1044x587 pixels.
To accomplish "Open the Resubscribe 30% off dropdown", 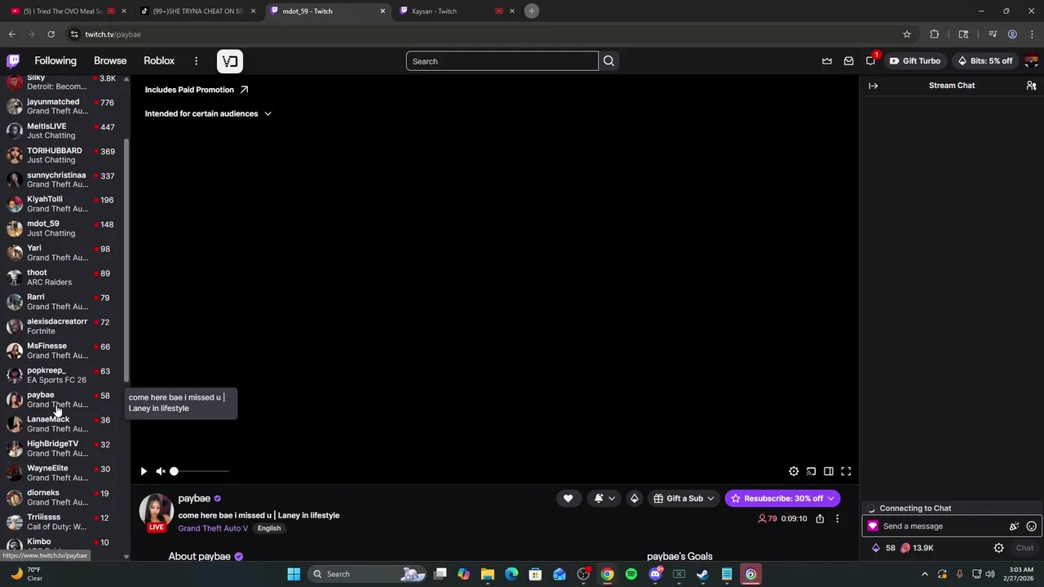I will pyautogui.click(x=782, y=498).
